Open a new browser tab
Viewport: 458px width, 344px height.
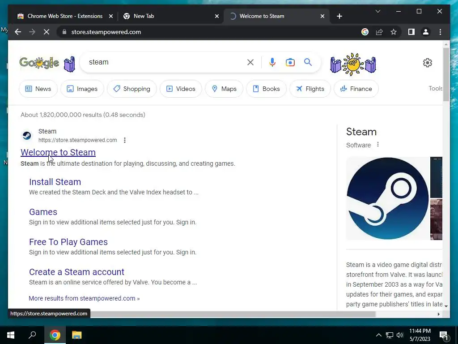pos(339,16)
